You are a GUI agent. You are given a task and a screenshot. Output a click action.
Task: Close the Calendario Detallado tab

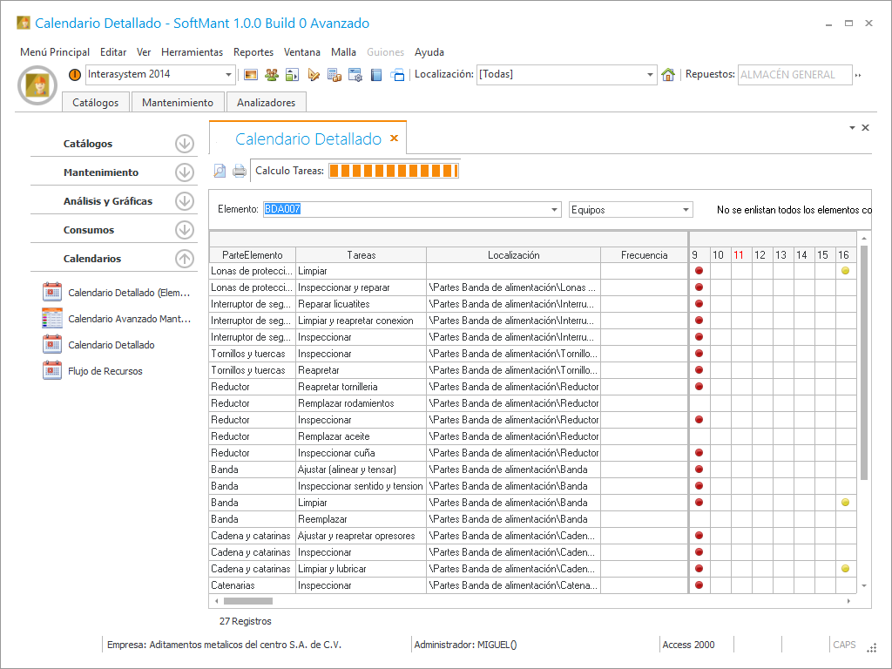pyautogui.click(x=394, y=139)
